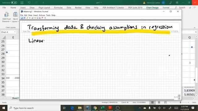This screenshot has width=198, height=111.
Task: Choose the Insert/Remove Space tool in Journal
Action: click(40, 18)
